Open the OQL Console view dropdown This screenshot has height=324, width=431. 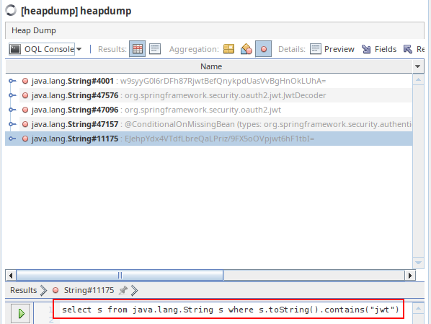pos(79,49)
